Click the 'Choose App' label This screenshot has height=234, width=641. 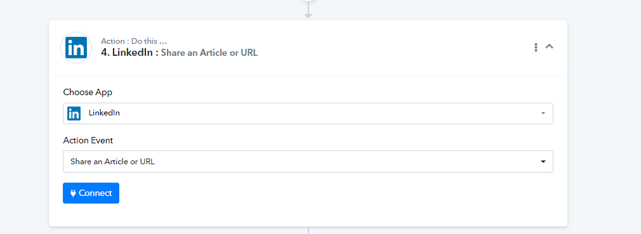(88, 92)
